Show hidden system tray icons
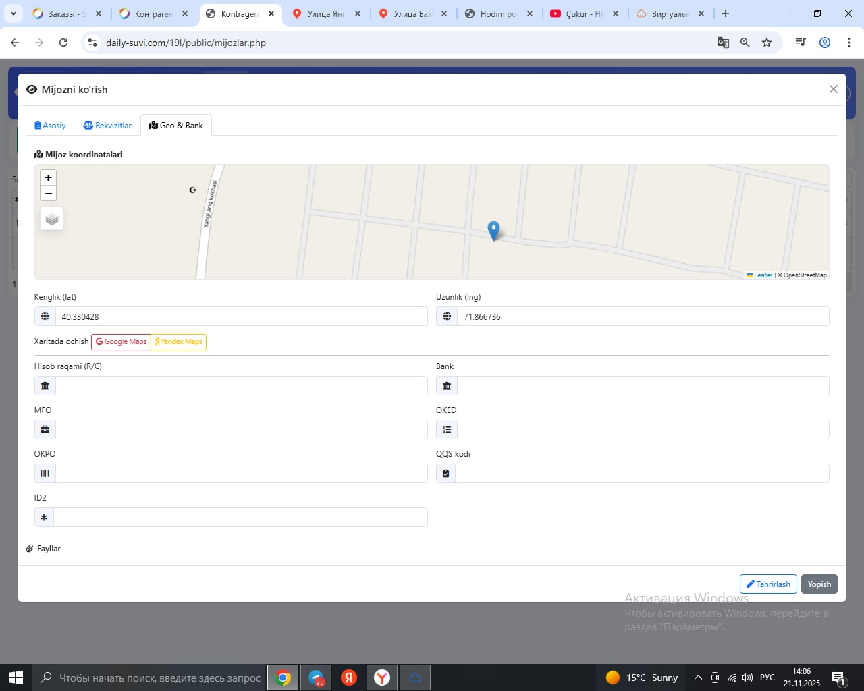The image size is (864, 691). pos(698,678)
